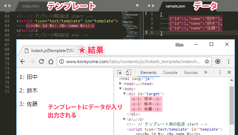This screenshot has height=135, width=238.
Task: Click JSON row with "name":"鈴木"
Action: [196, 23]
